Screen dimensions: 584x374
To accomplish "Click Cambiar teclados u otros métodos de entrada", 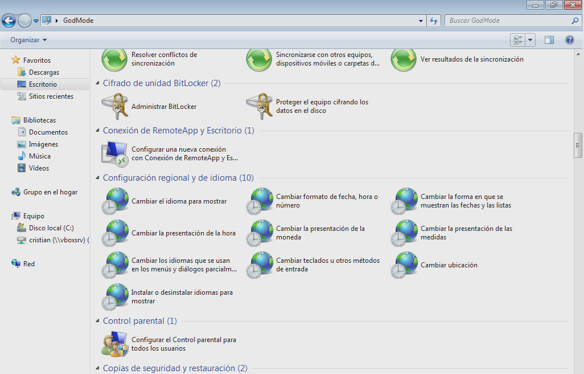I will (328, 265).
